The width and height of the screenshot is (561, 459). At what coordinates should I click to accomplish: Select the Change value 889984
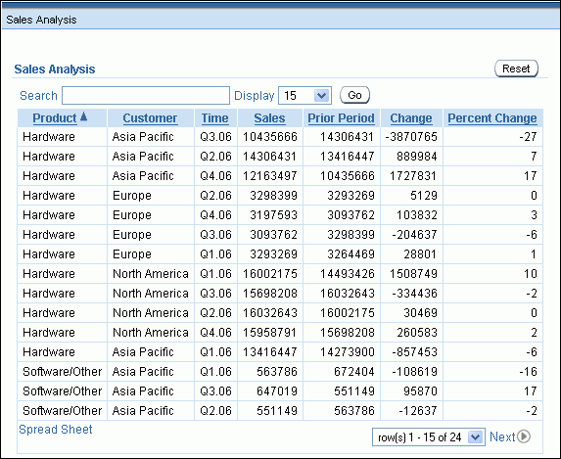click(416, 157)
